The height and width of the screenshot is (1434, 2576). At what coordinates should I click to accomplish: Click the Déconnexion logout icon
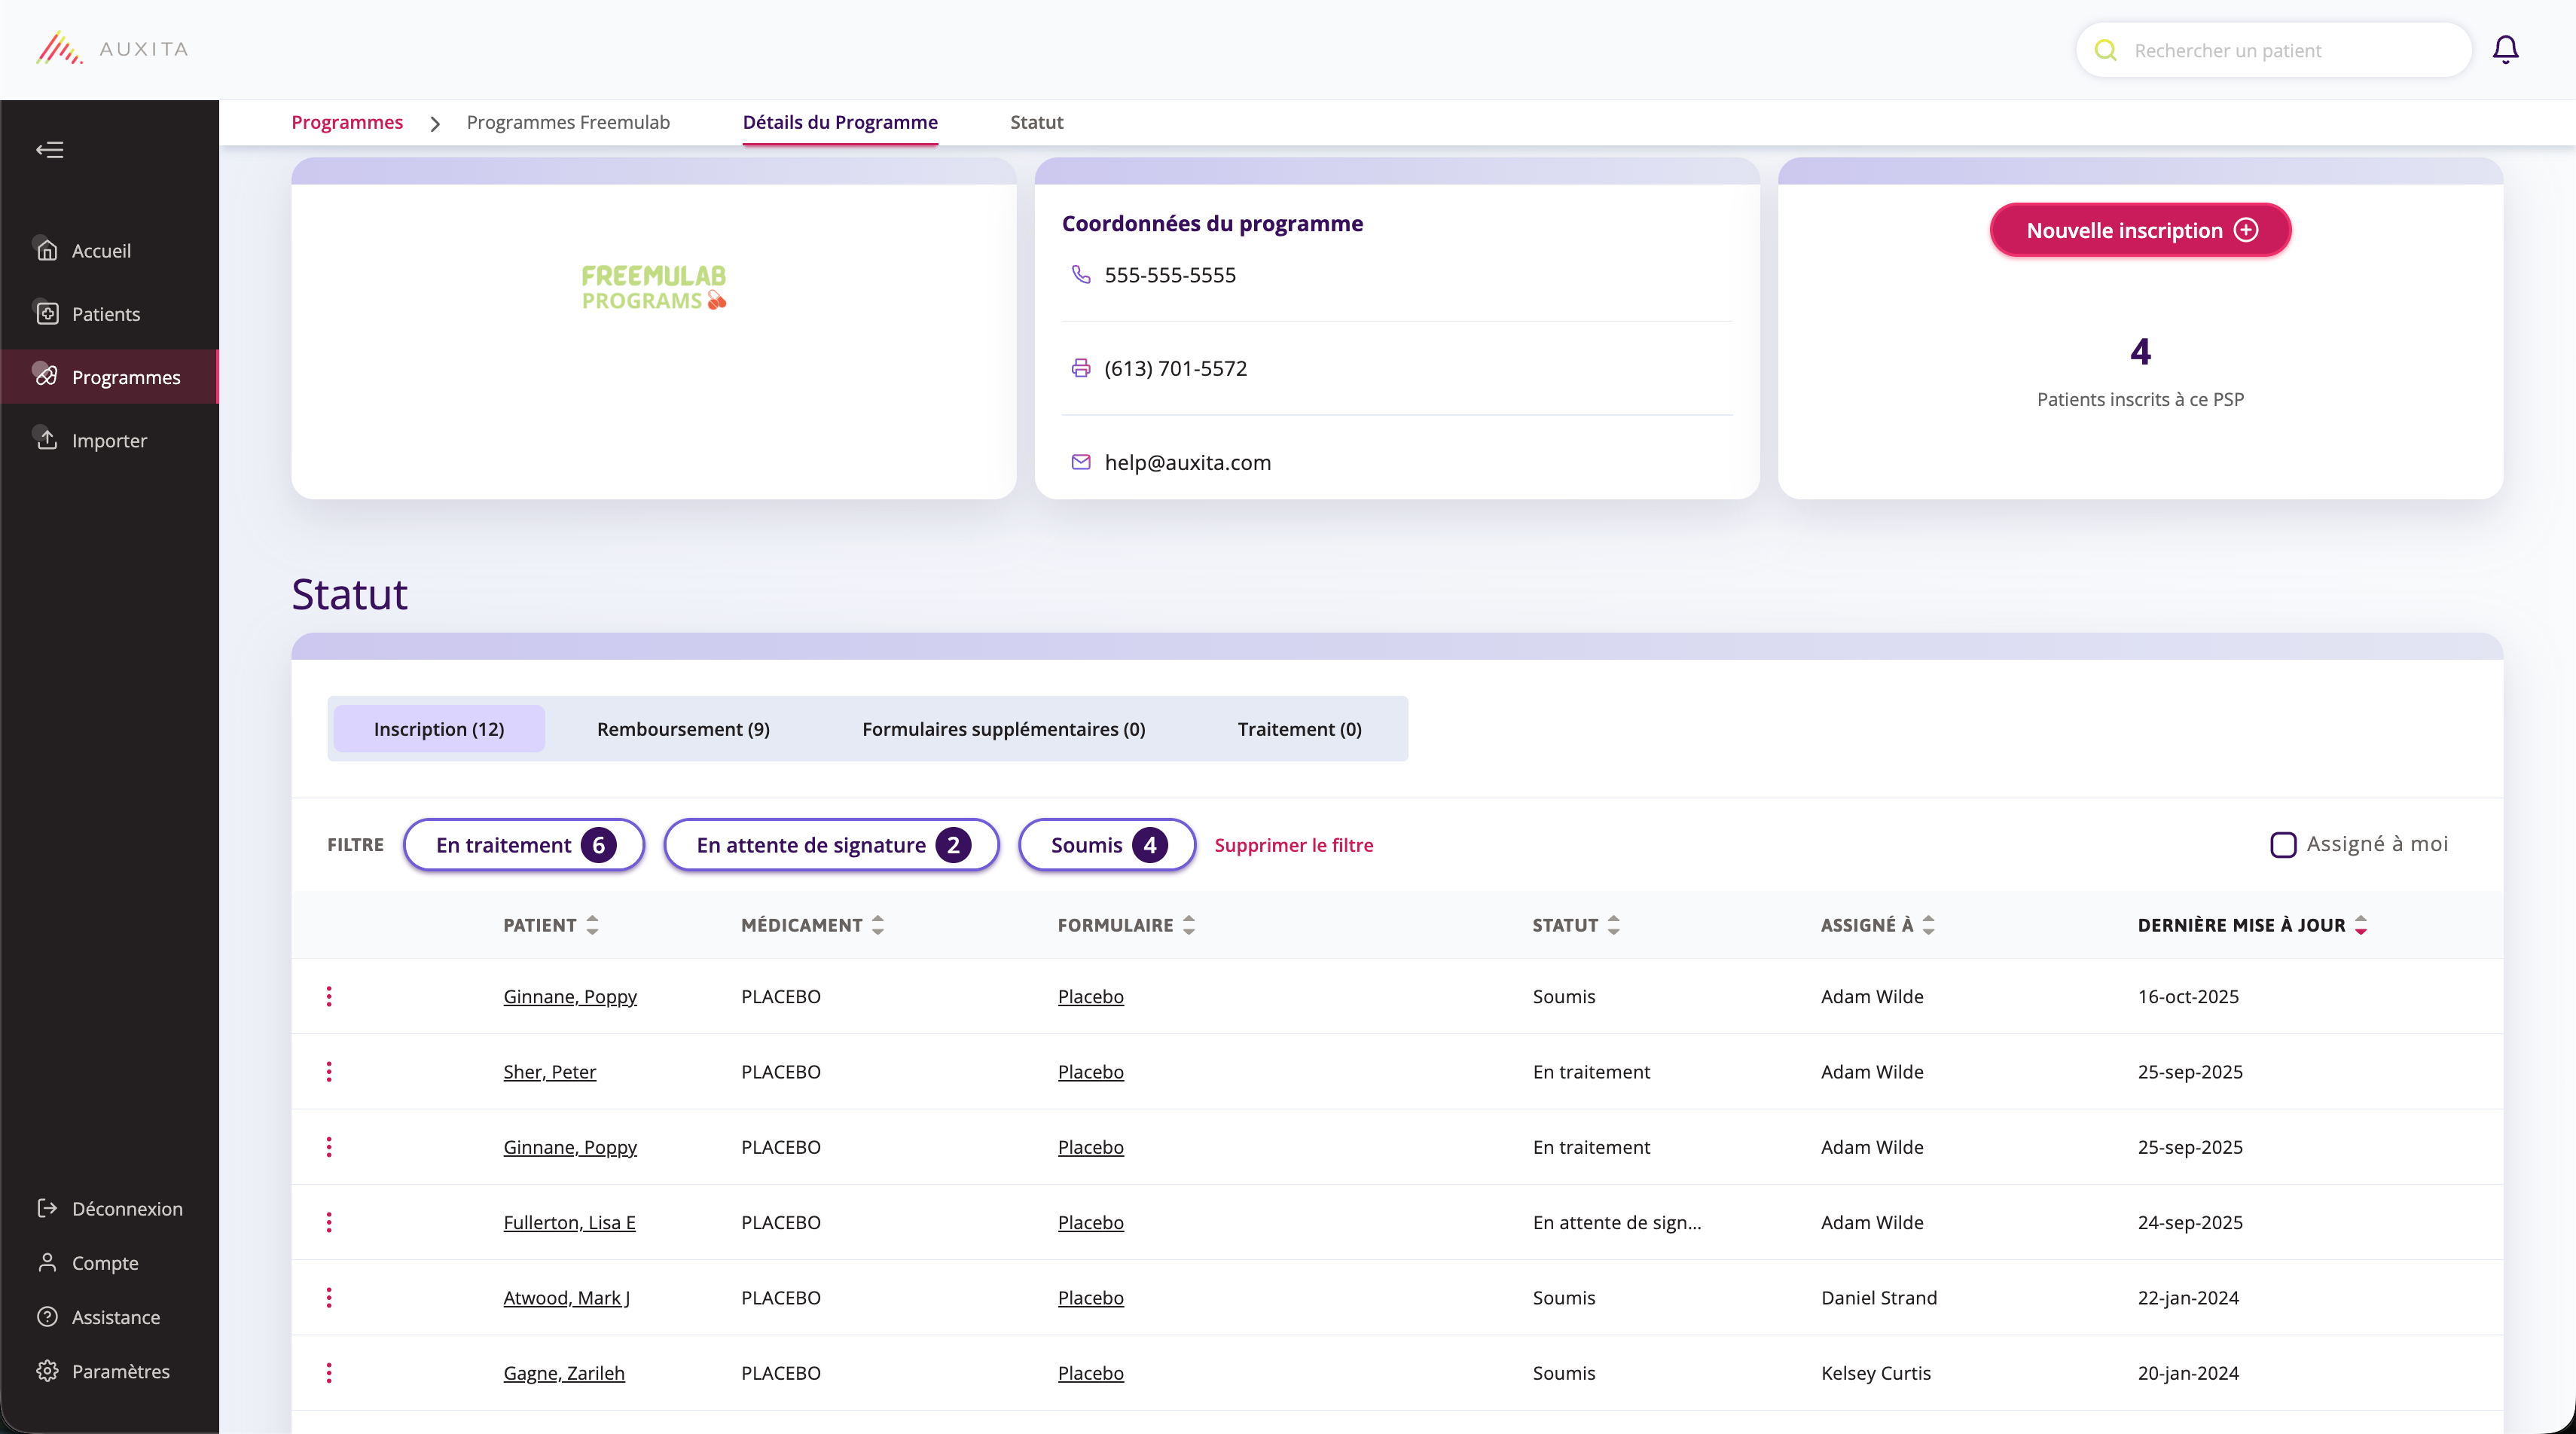47,1208
